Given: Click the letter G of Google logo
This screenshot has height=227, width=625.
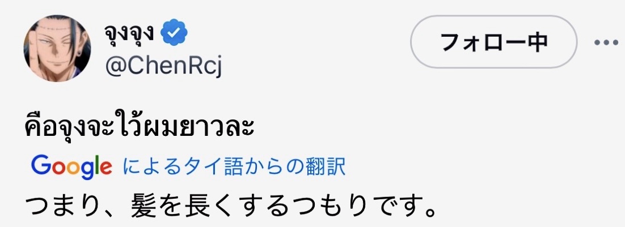Looking at the screenshot, I should pyautogui.click(x=40, y=165).
